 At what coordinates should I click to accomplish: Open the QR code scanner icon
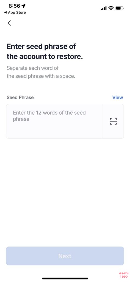click(113, 121)
